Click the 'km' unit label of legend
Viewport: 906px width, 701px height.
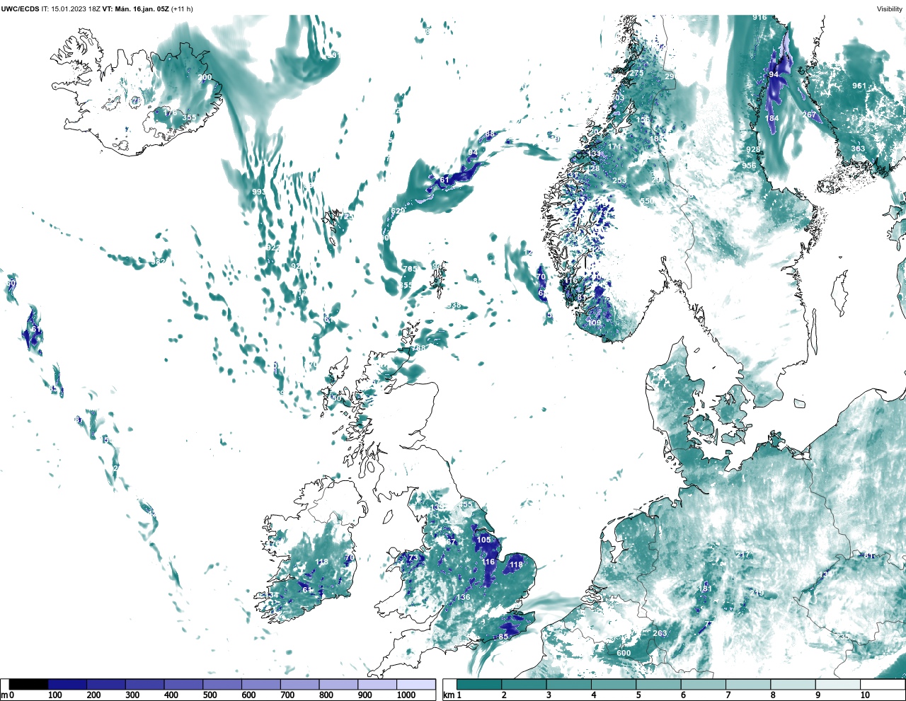coord(449,695)
